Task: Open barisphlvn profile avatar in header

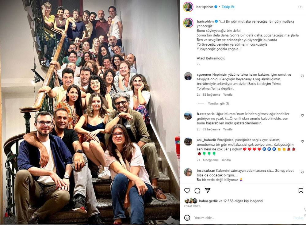Action: (x=188, y=7)
